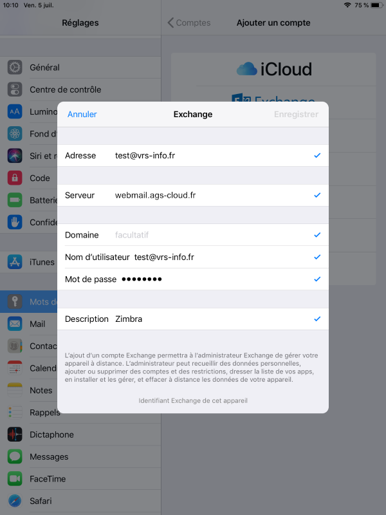This screenshot has height=515, width=386.
Task: Tap the 75 % battery percentage
Action: pos(362,5)
